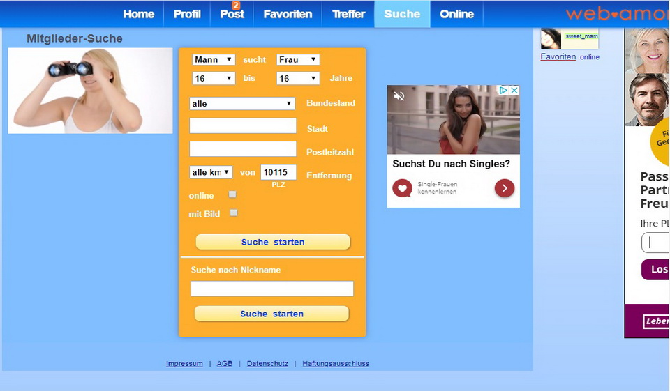Open the Treffer tab

coord(349,14)
